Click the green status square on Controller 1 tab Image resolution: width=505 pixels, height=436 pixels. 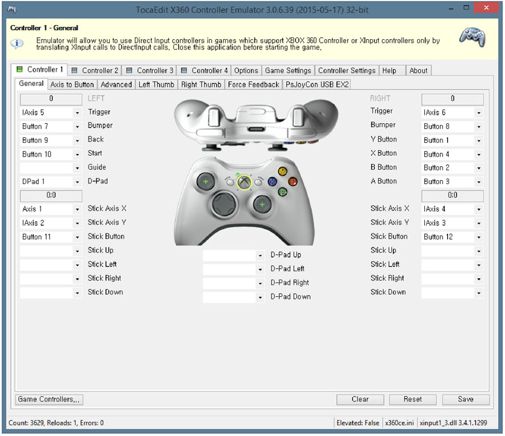pos(20,69)
